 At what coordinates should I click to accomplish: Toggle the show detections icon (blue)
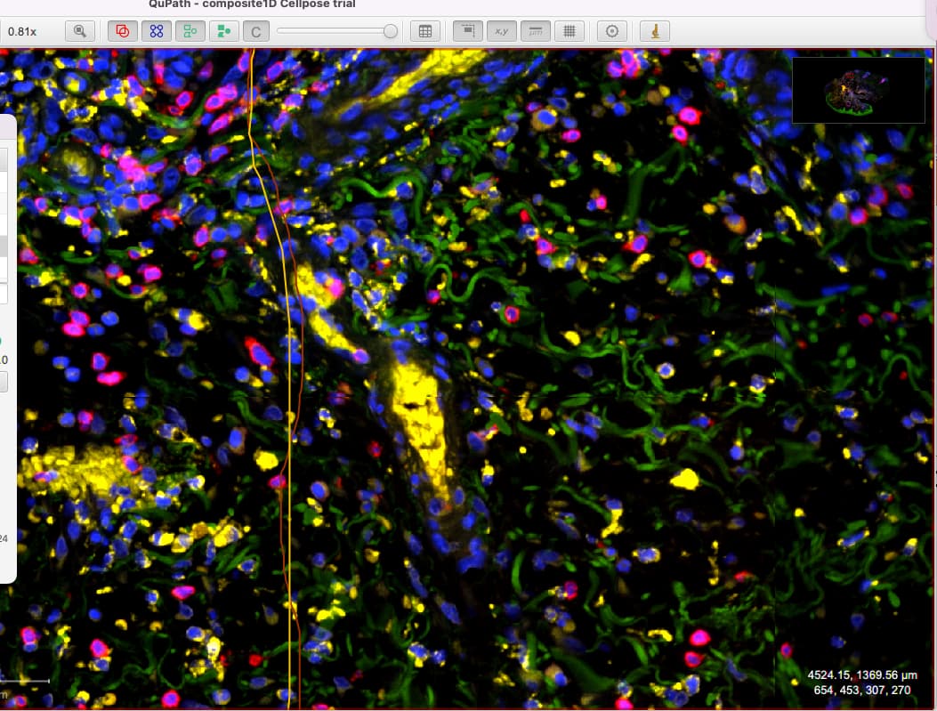pos(156,31)
